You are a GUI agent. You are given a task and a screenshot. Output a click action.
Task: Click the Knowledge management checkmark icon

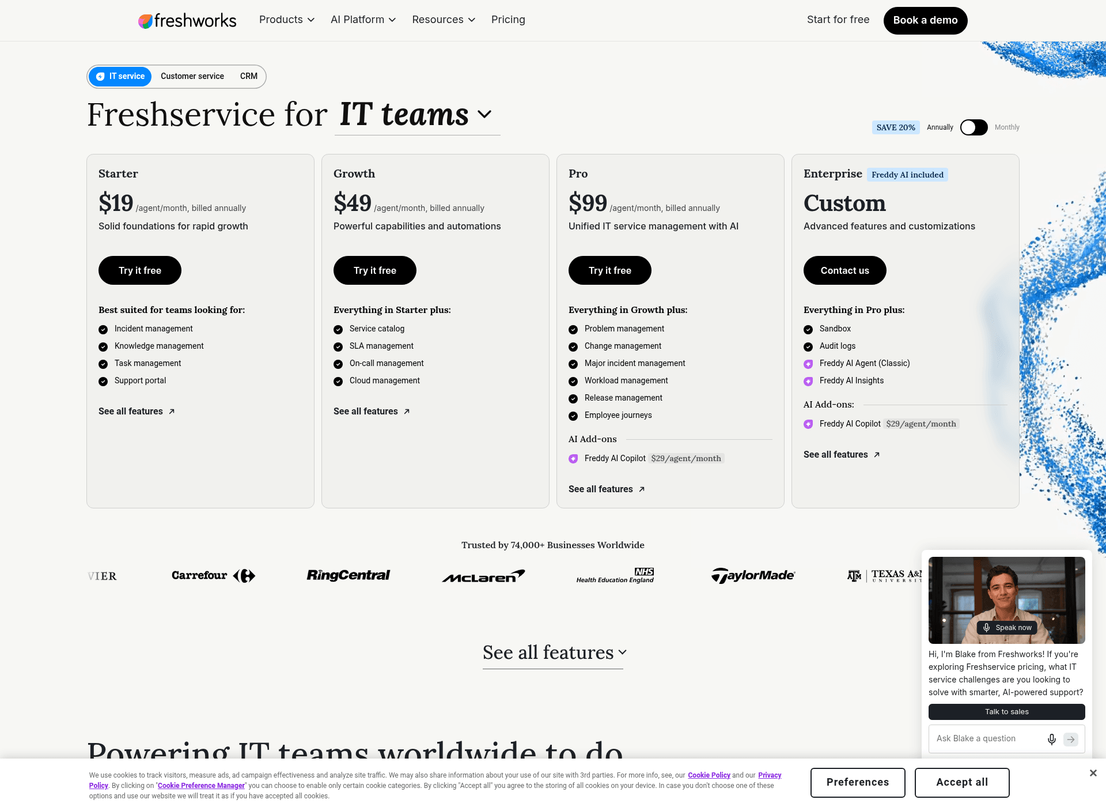[103, 347]
